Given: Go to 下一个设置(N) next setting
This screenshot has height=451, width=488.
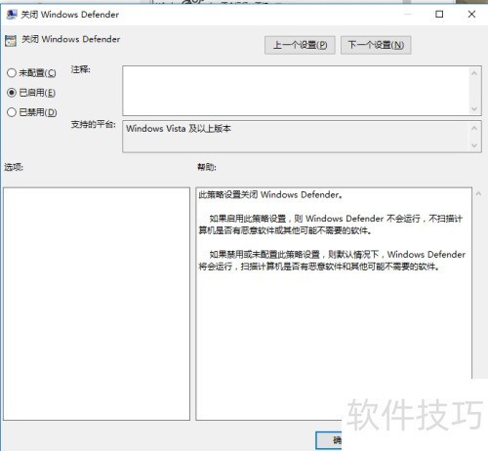Looking at the screenshot, I should (x=376, y=45).
